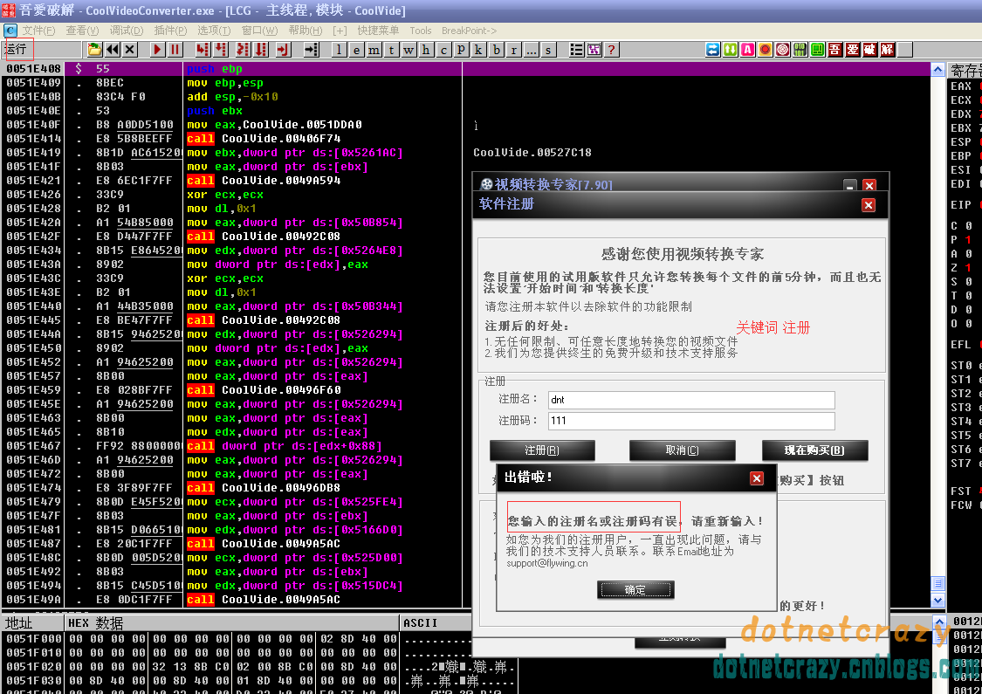
Task: Open the 查看(V) menu
Action: pos(82,31)
